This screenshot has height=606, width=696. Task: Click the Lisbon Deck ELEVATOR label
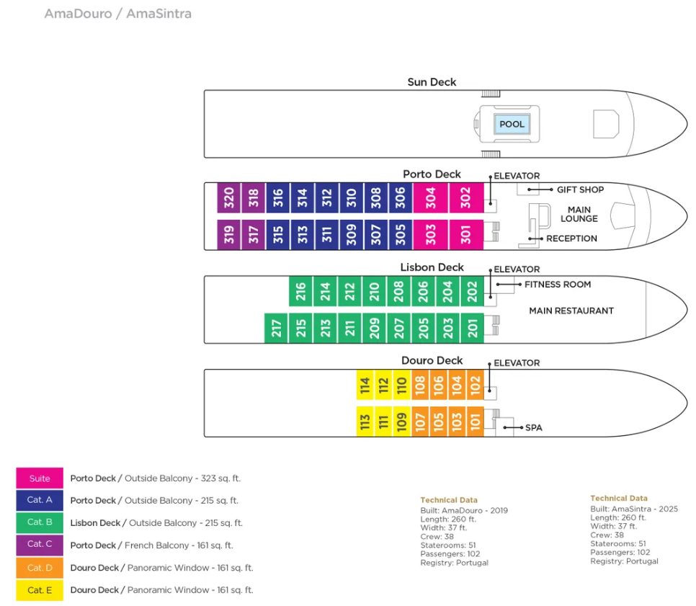(517, 269)
